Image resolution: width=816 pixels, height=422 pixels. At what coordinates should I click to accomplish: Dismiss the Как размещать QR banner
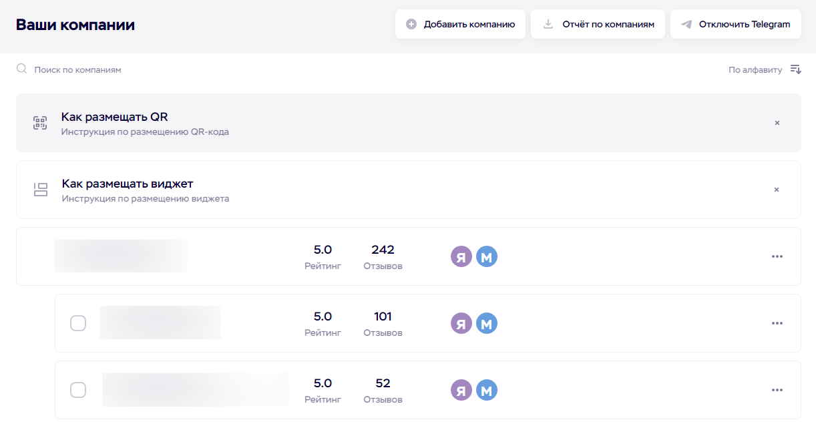777,123
